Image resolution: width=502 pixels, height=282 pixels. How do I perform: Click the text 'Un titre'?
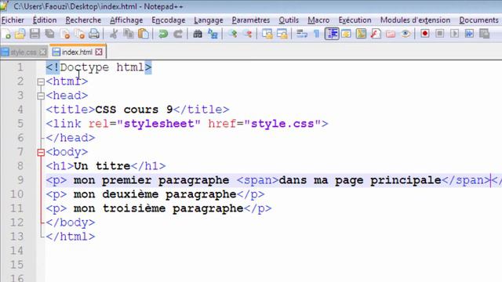pyautogui.click(x=102, y=166)
